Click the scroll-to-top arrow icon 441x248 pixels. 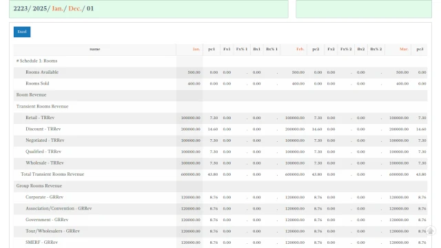point(431,231)
